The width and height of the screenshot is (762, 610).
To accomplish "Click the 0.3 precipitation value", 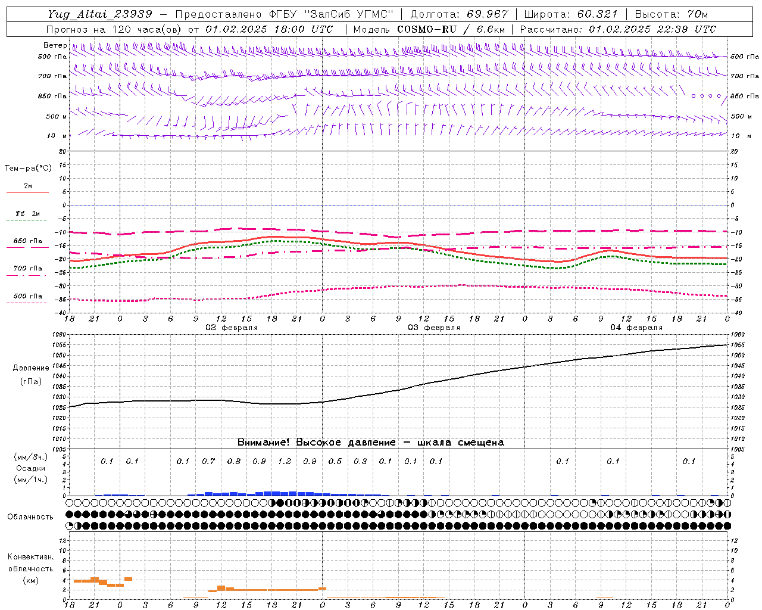I will (360, 461).
